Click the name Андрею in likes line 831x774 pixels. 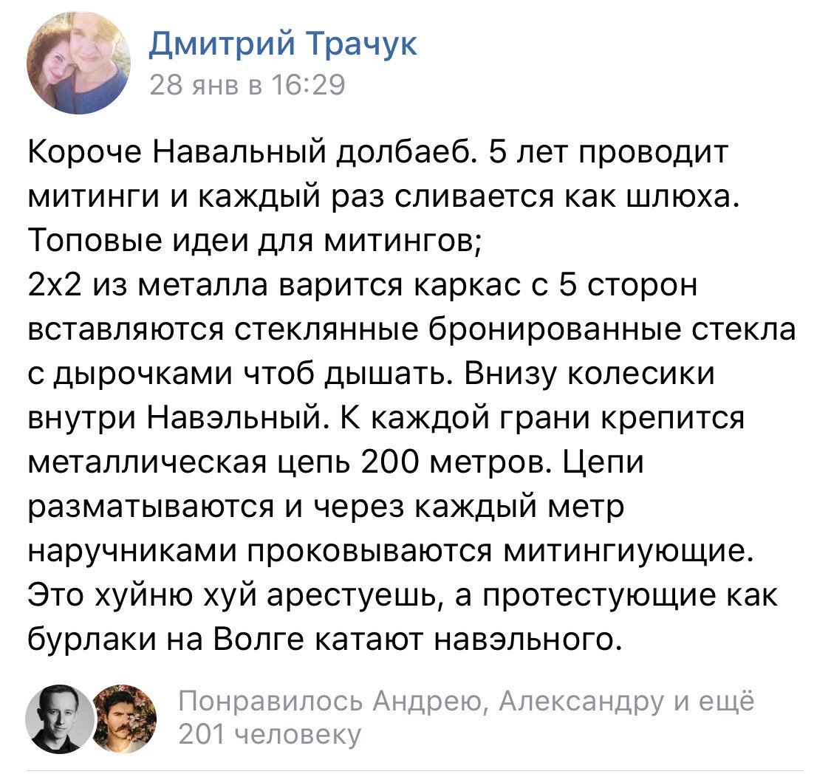pyautogui.click(x=427, y=701)
